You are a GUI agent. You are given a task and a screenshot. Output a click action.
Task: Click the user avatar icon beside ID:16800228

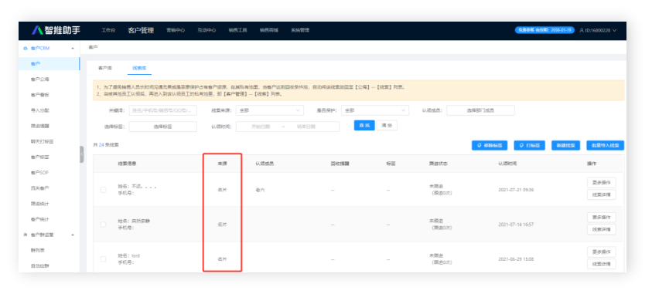tap(582, 30)
